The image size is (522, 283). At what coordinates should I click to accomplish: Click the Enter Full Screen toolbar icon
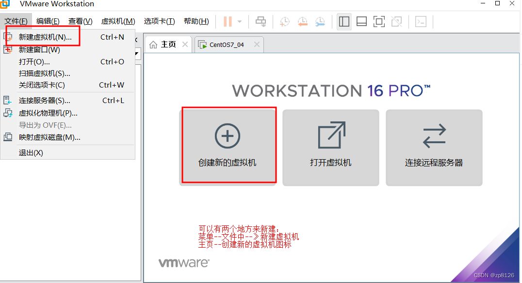pos(379,22)
